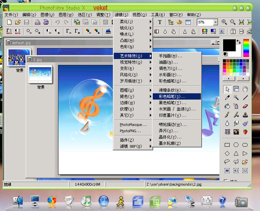Select the Eyedropper (pipette) tool
The height and width of the screenshot is (211, 260).
[227, 97]
